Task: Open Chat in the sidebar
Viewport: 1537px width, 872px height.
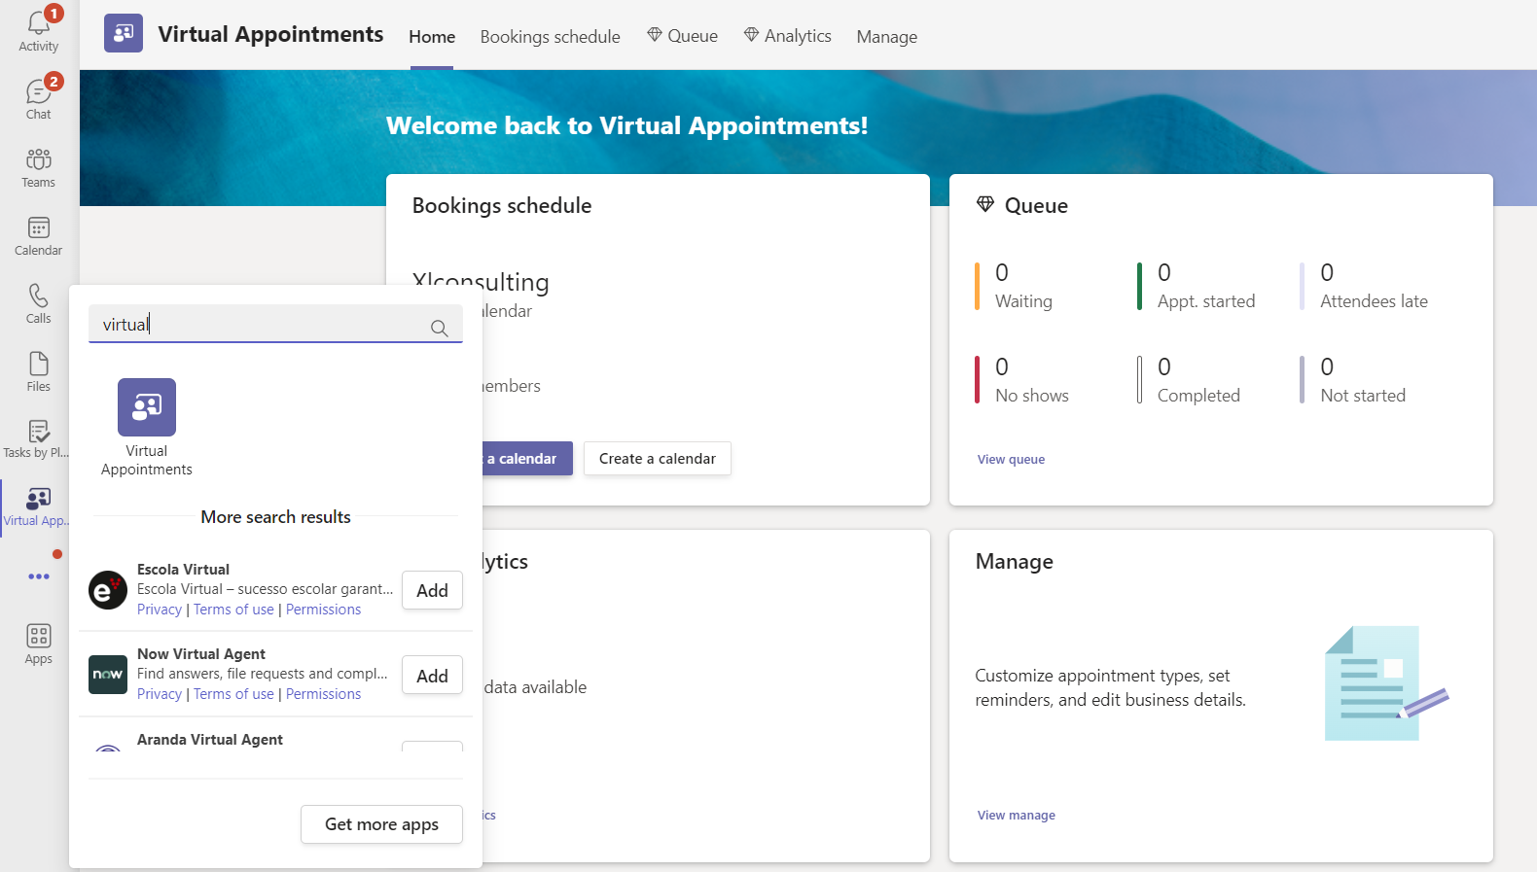Action: point(38,98)
